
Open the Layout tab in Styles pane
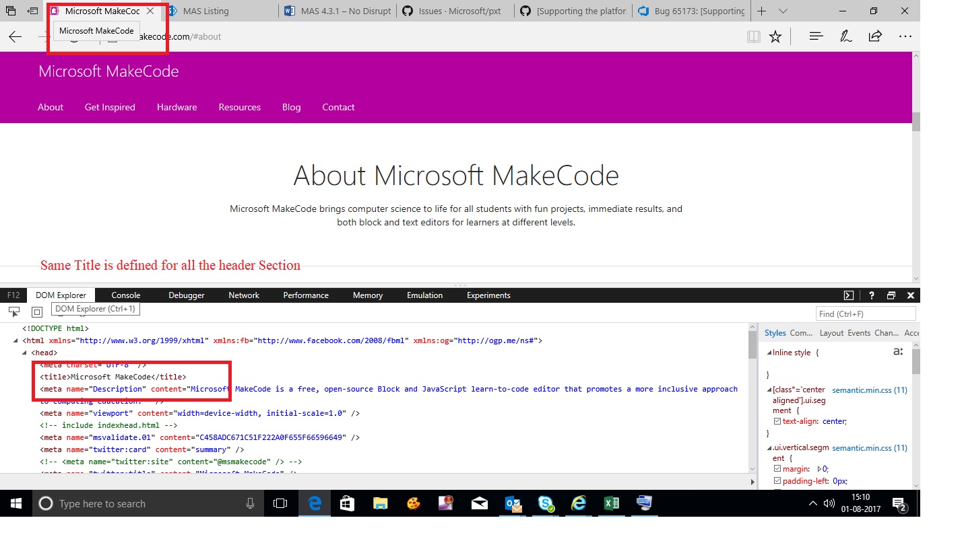831,332
